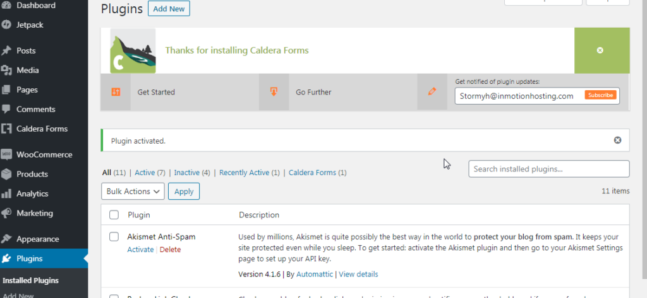This screenshot has width=647, height=298.
Task: Click the Add New plugin button
Action: tap(169, 9)
